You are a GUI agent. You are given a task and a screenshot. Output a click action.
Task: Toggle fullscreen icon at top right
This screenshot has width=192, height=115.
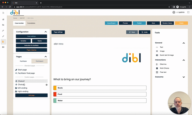[188, 12]
